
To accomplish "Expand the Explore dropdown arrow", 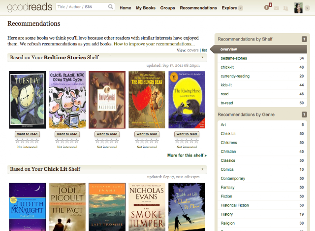I will 241,8.
